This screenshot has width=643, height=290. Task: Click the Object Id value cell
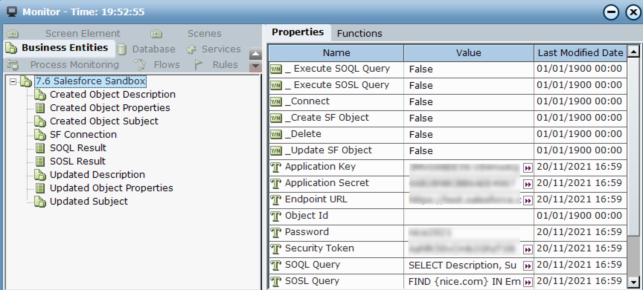click(x=469, y=216)
